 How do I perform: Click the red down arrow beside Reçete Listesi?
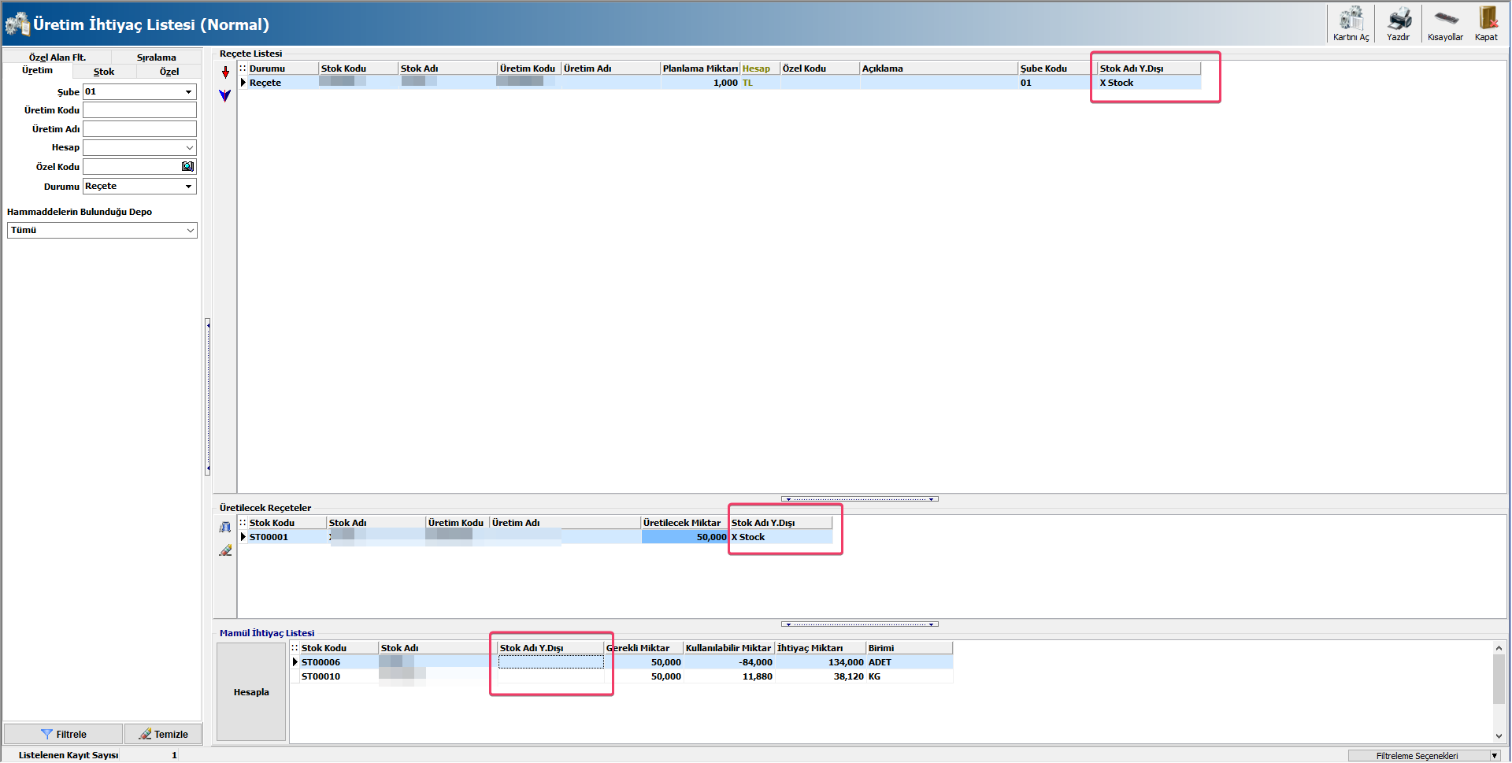pyautogui.click(x=225, y=72)
